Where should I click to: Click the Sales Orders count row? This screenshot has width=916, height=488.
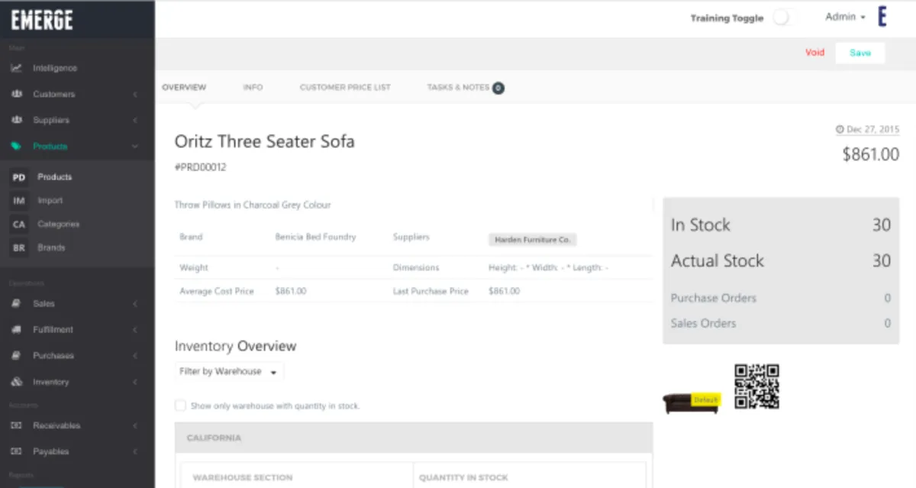781,323
